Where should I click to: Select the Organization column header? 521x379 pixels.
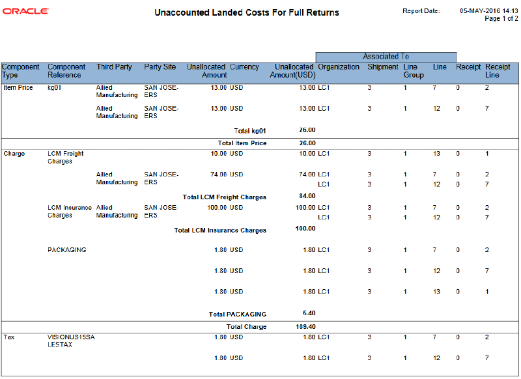pyautogui.click(x=338, y=66)
